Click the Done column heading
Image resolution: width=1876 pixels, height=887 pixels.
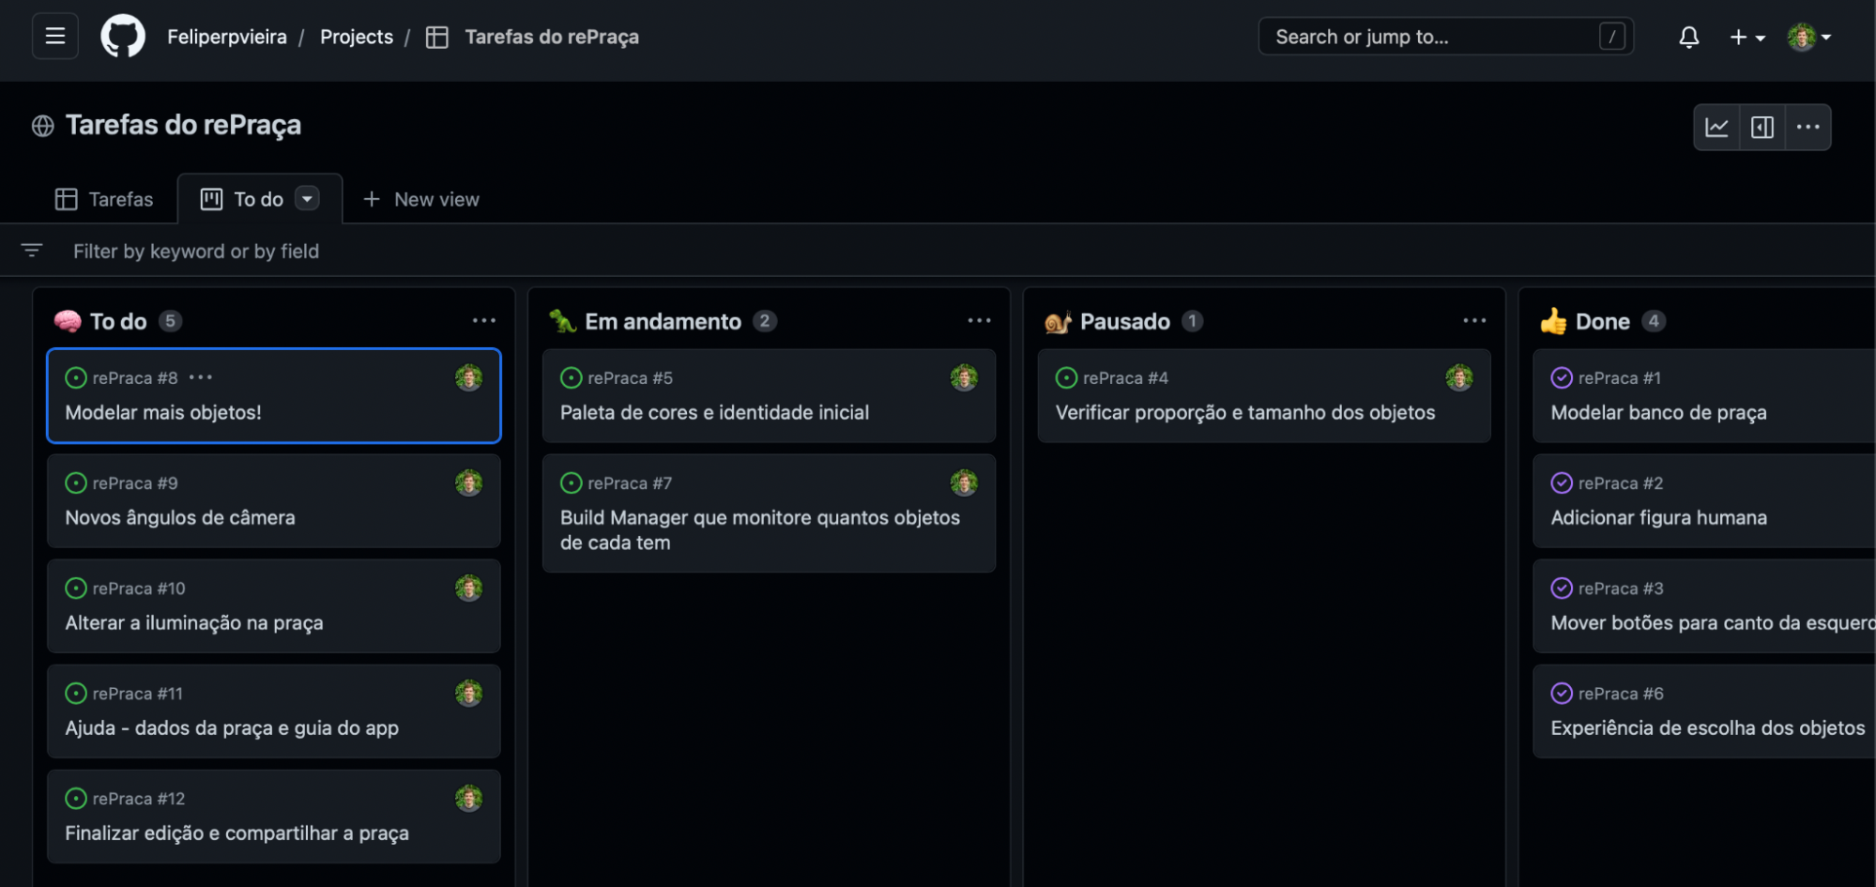(1602, 321)
